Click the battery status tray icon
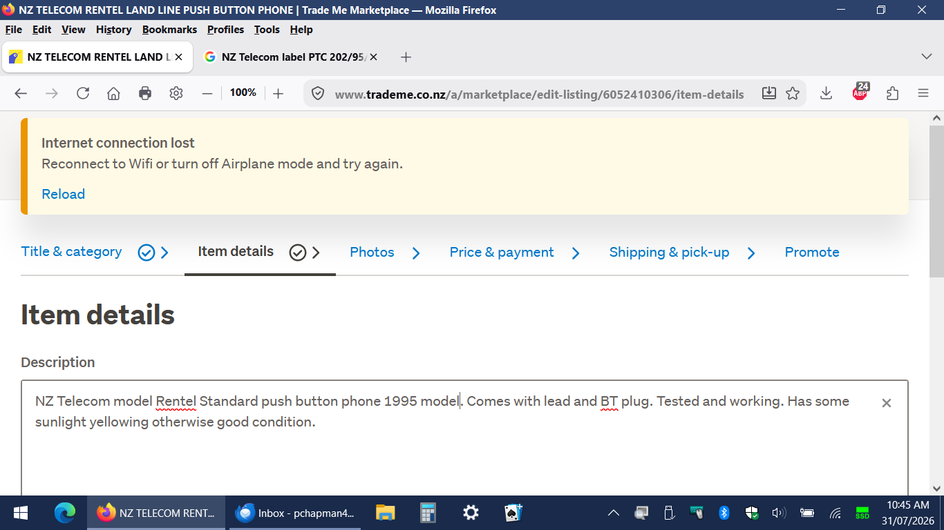 807,513
